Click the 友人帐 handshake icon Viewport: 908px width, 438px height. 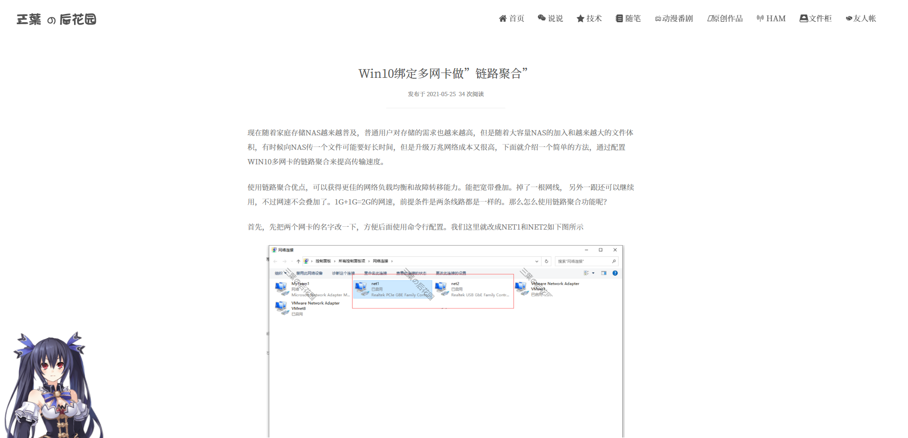[x=849, y=18]
